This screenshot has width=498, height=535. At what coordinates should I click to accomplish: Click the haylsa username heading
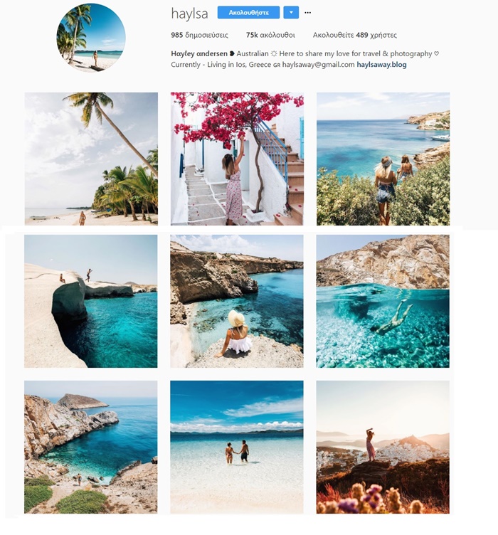(189, 14)
